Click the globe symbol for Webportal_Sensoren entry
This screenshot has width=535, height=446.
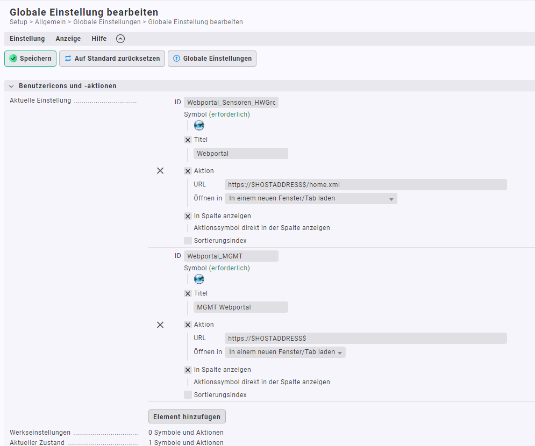click(x=199, y=125)
